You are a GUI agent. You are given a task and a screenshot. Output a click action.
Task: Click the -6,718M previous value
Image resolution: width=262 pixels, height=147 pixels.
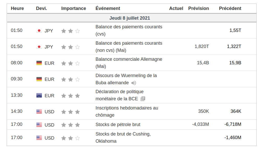pos(233,124)
